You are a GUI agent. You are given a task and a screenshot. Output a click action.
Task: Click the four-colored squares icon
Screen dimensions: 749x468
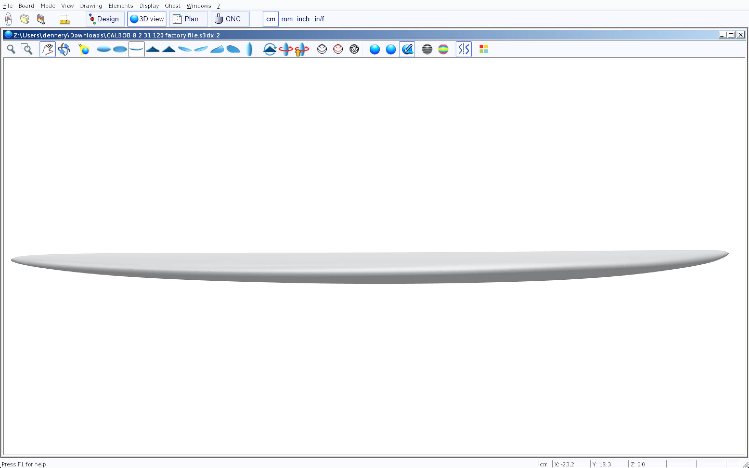pos(483,49)
